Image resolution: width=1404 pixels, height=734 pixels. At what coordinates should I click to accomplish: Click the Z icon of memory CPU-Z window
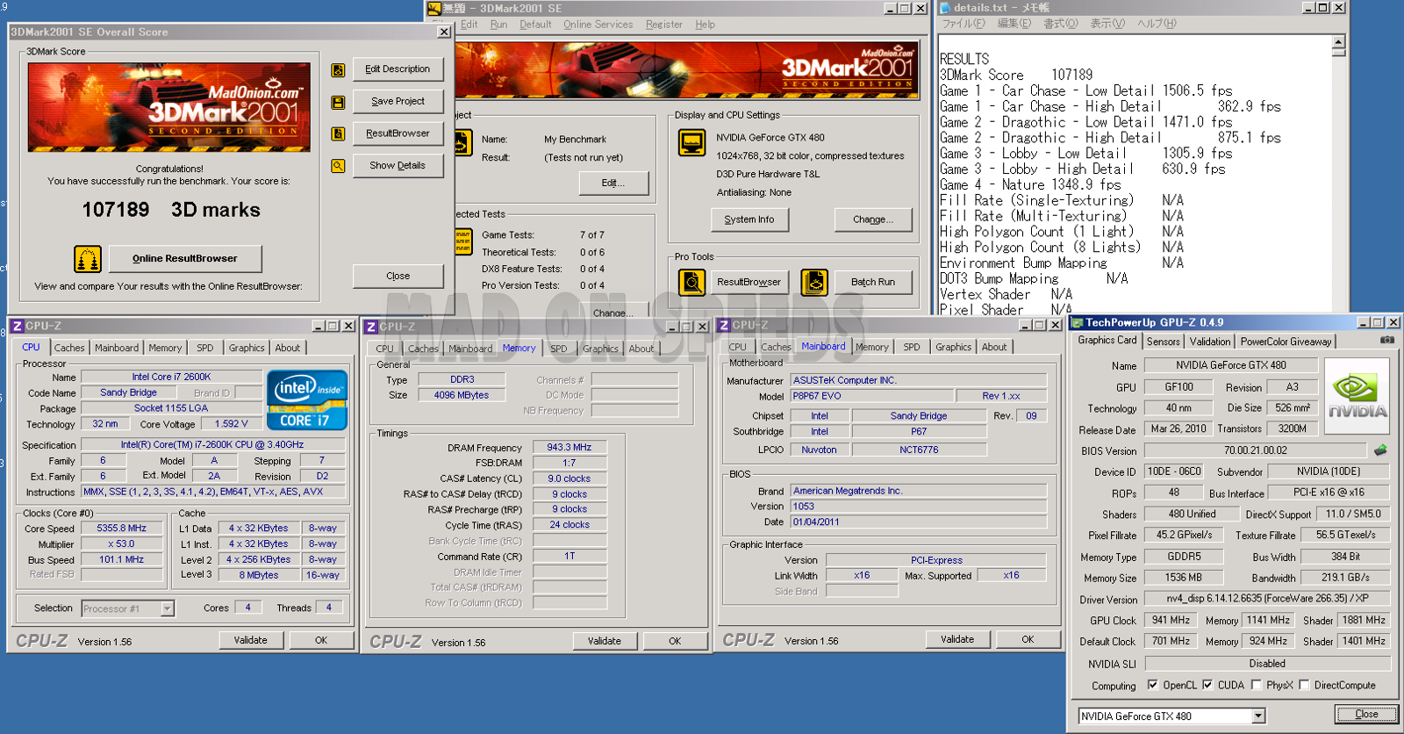(x=371, y=327)
